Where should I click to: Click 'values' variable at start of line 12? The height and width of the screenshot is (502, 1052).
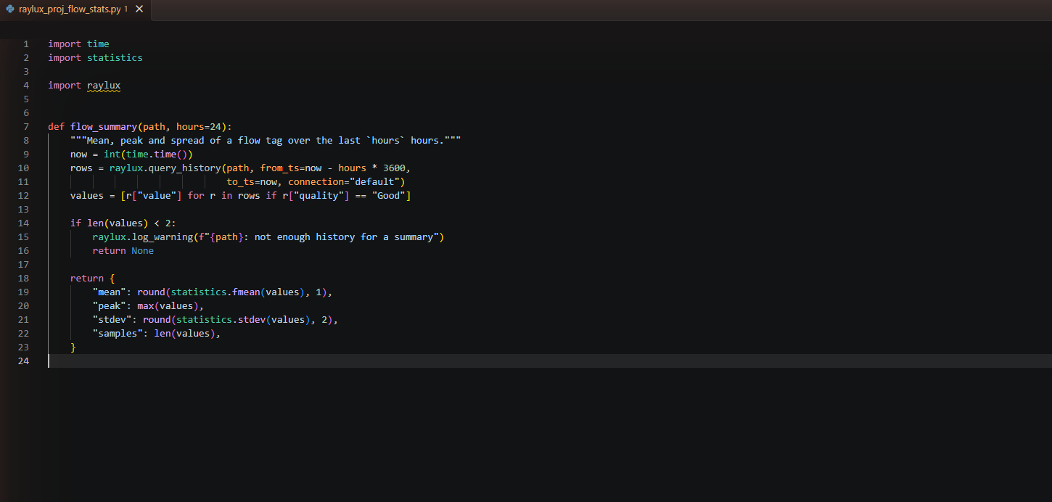(87, 195)
